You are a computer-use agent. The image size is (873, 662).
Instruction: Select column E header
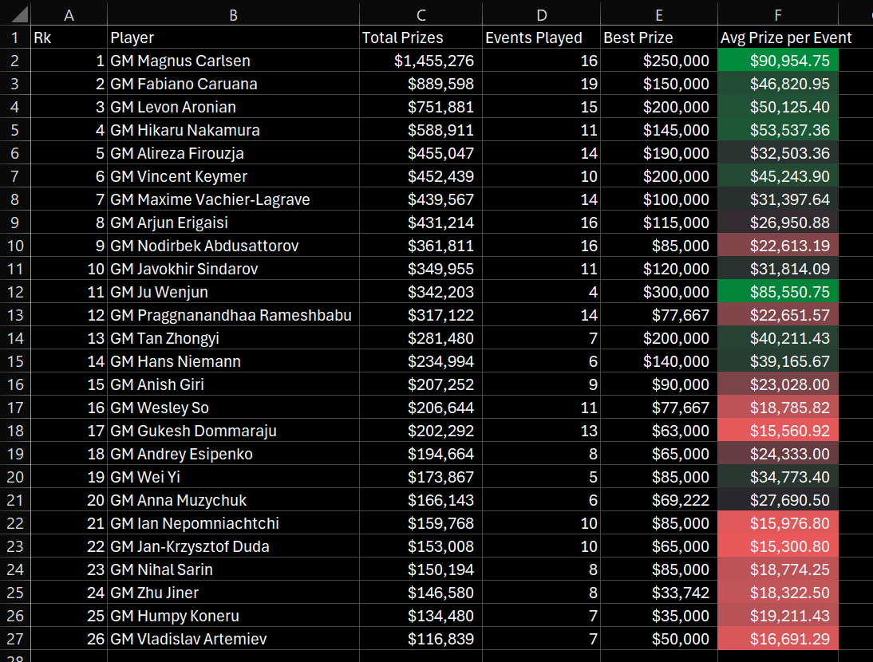[x=658, y=14]
